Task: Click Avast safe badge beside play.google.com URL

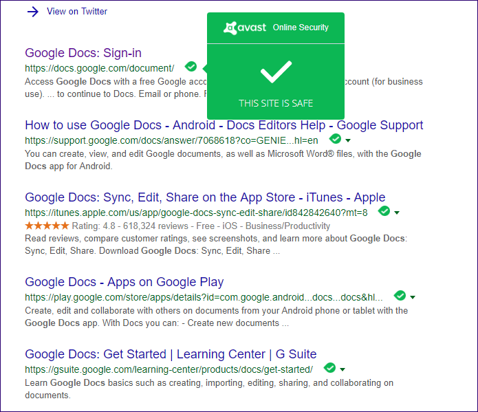Action: pyautogui.click(x=400, y=296)
